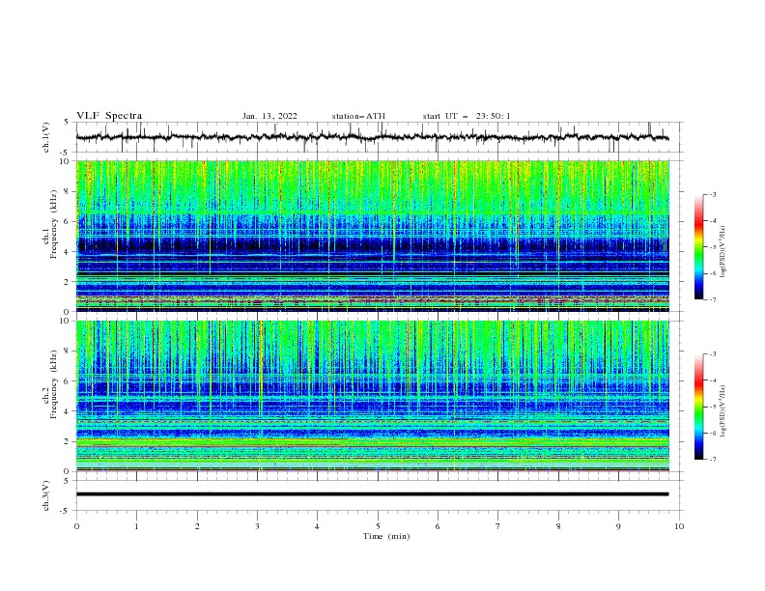This screenshot has width=765, height=591.
Task: Click the "start UT = 23:50:1" label
Action: [467, 116]
